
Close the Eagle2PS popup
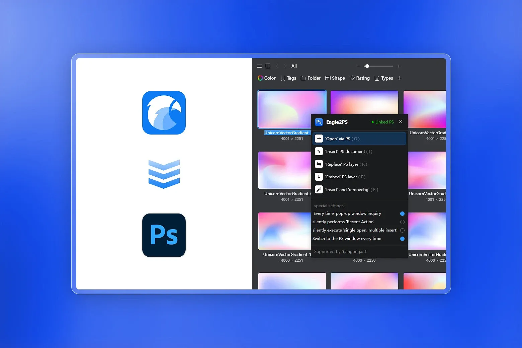[x=401, y=122]
